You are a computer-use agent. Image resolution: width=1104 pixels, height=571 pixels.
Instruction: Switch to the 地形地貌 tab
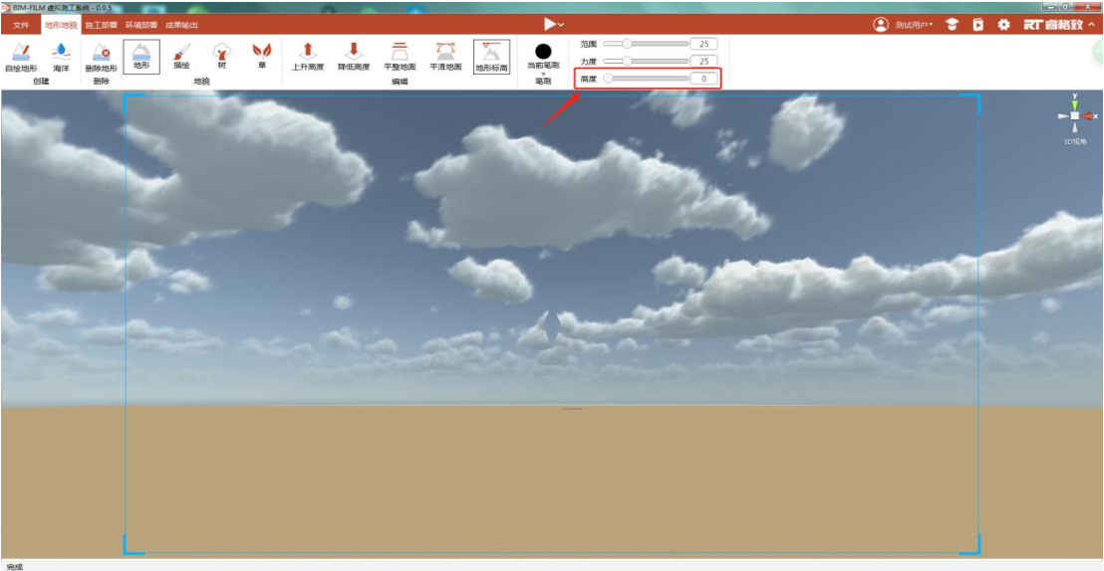coord(61,25)
